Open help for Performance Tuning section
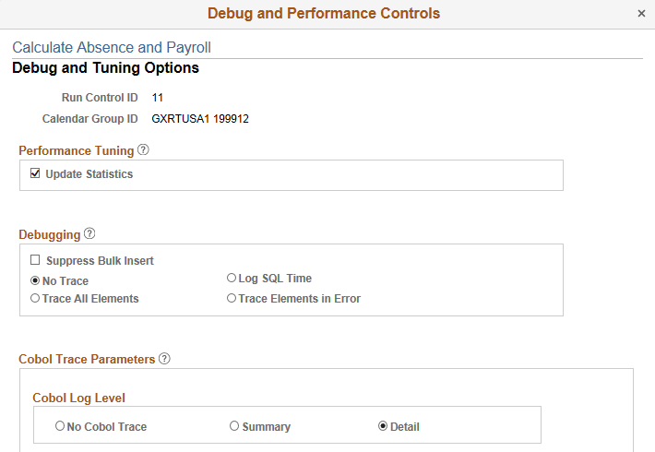The height and width of the screenshot is (452, 655). click(x=143, y=150)
